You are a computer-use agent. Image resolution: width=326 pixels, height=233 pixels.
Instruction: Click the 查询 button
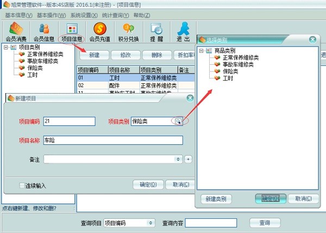tap(265, 223)
